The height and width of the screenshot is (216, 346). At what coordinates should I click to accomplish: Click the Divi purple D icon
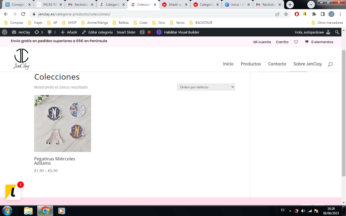coord(159,32)
